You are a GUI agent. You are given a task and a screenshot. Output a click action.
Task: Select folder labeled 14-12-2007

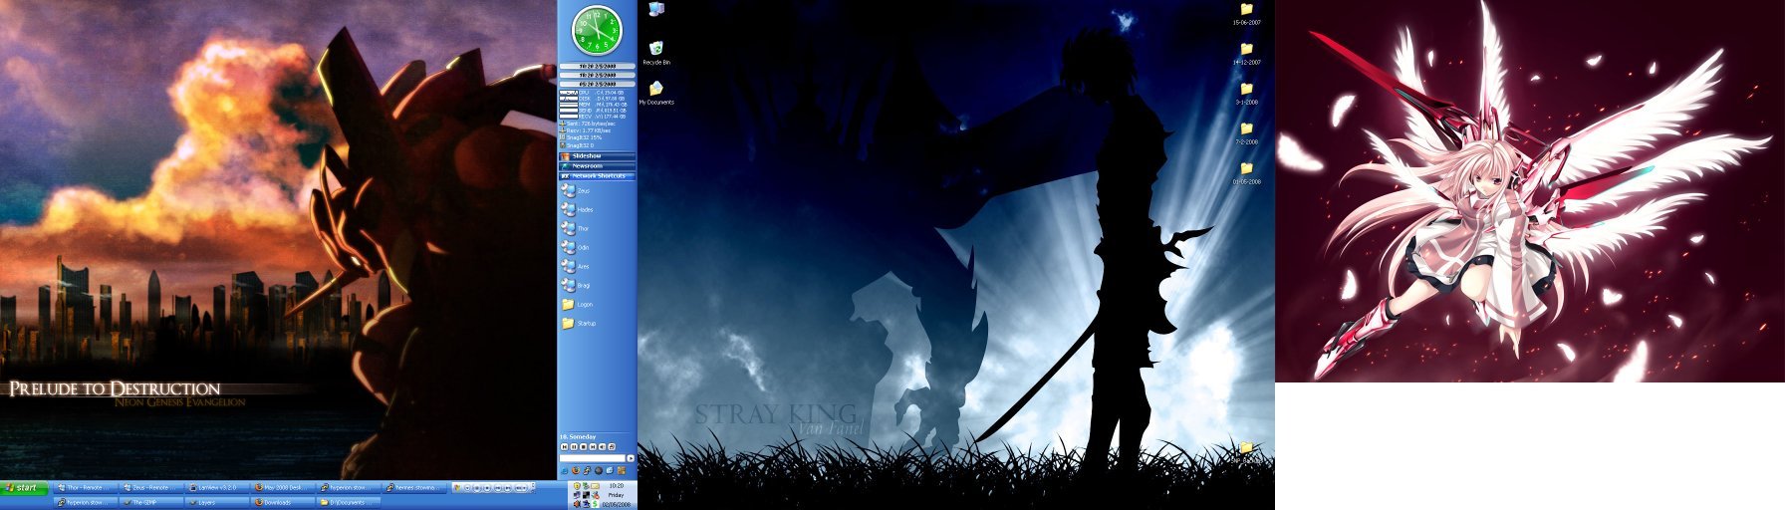point(1246,53)
